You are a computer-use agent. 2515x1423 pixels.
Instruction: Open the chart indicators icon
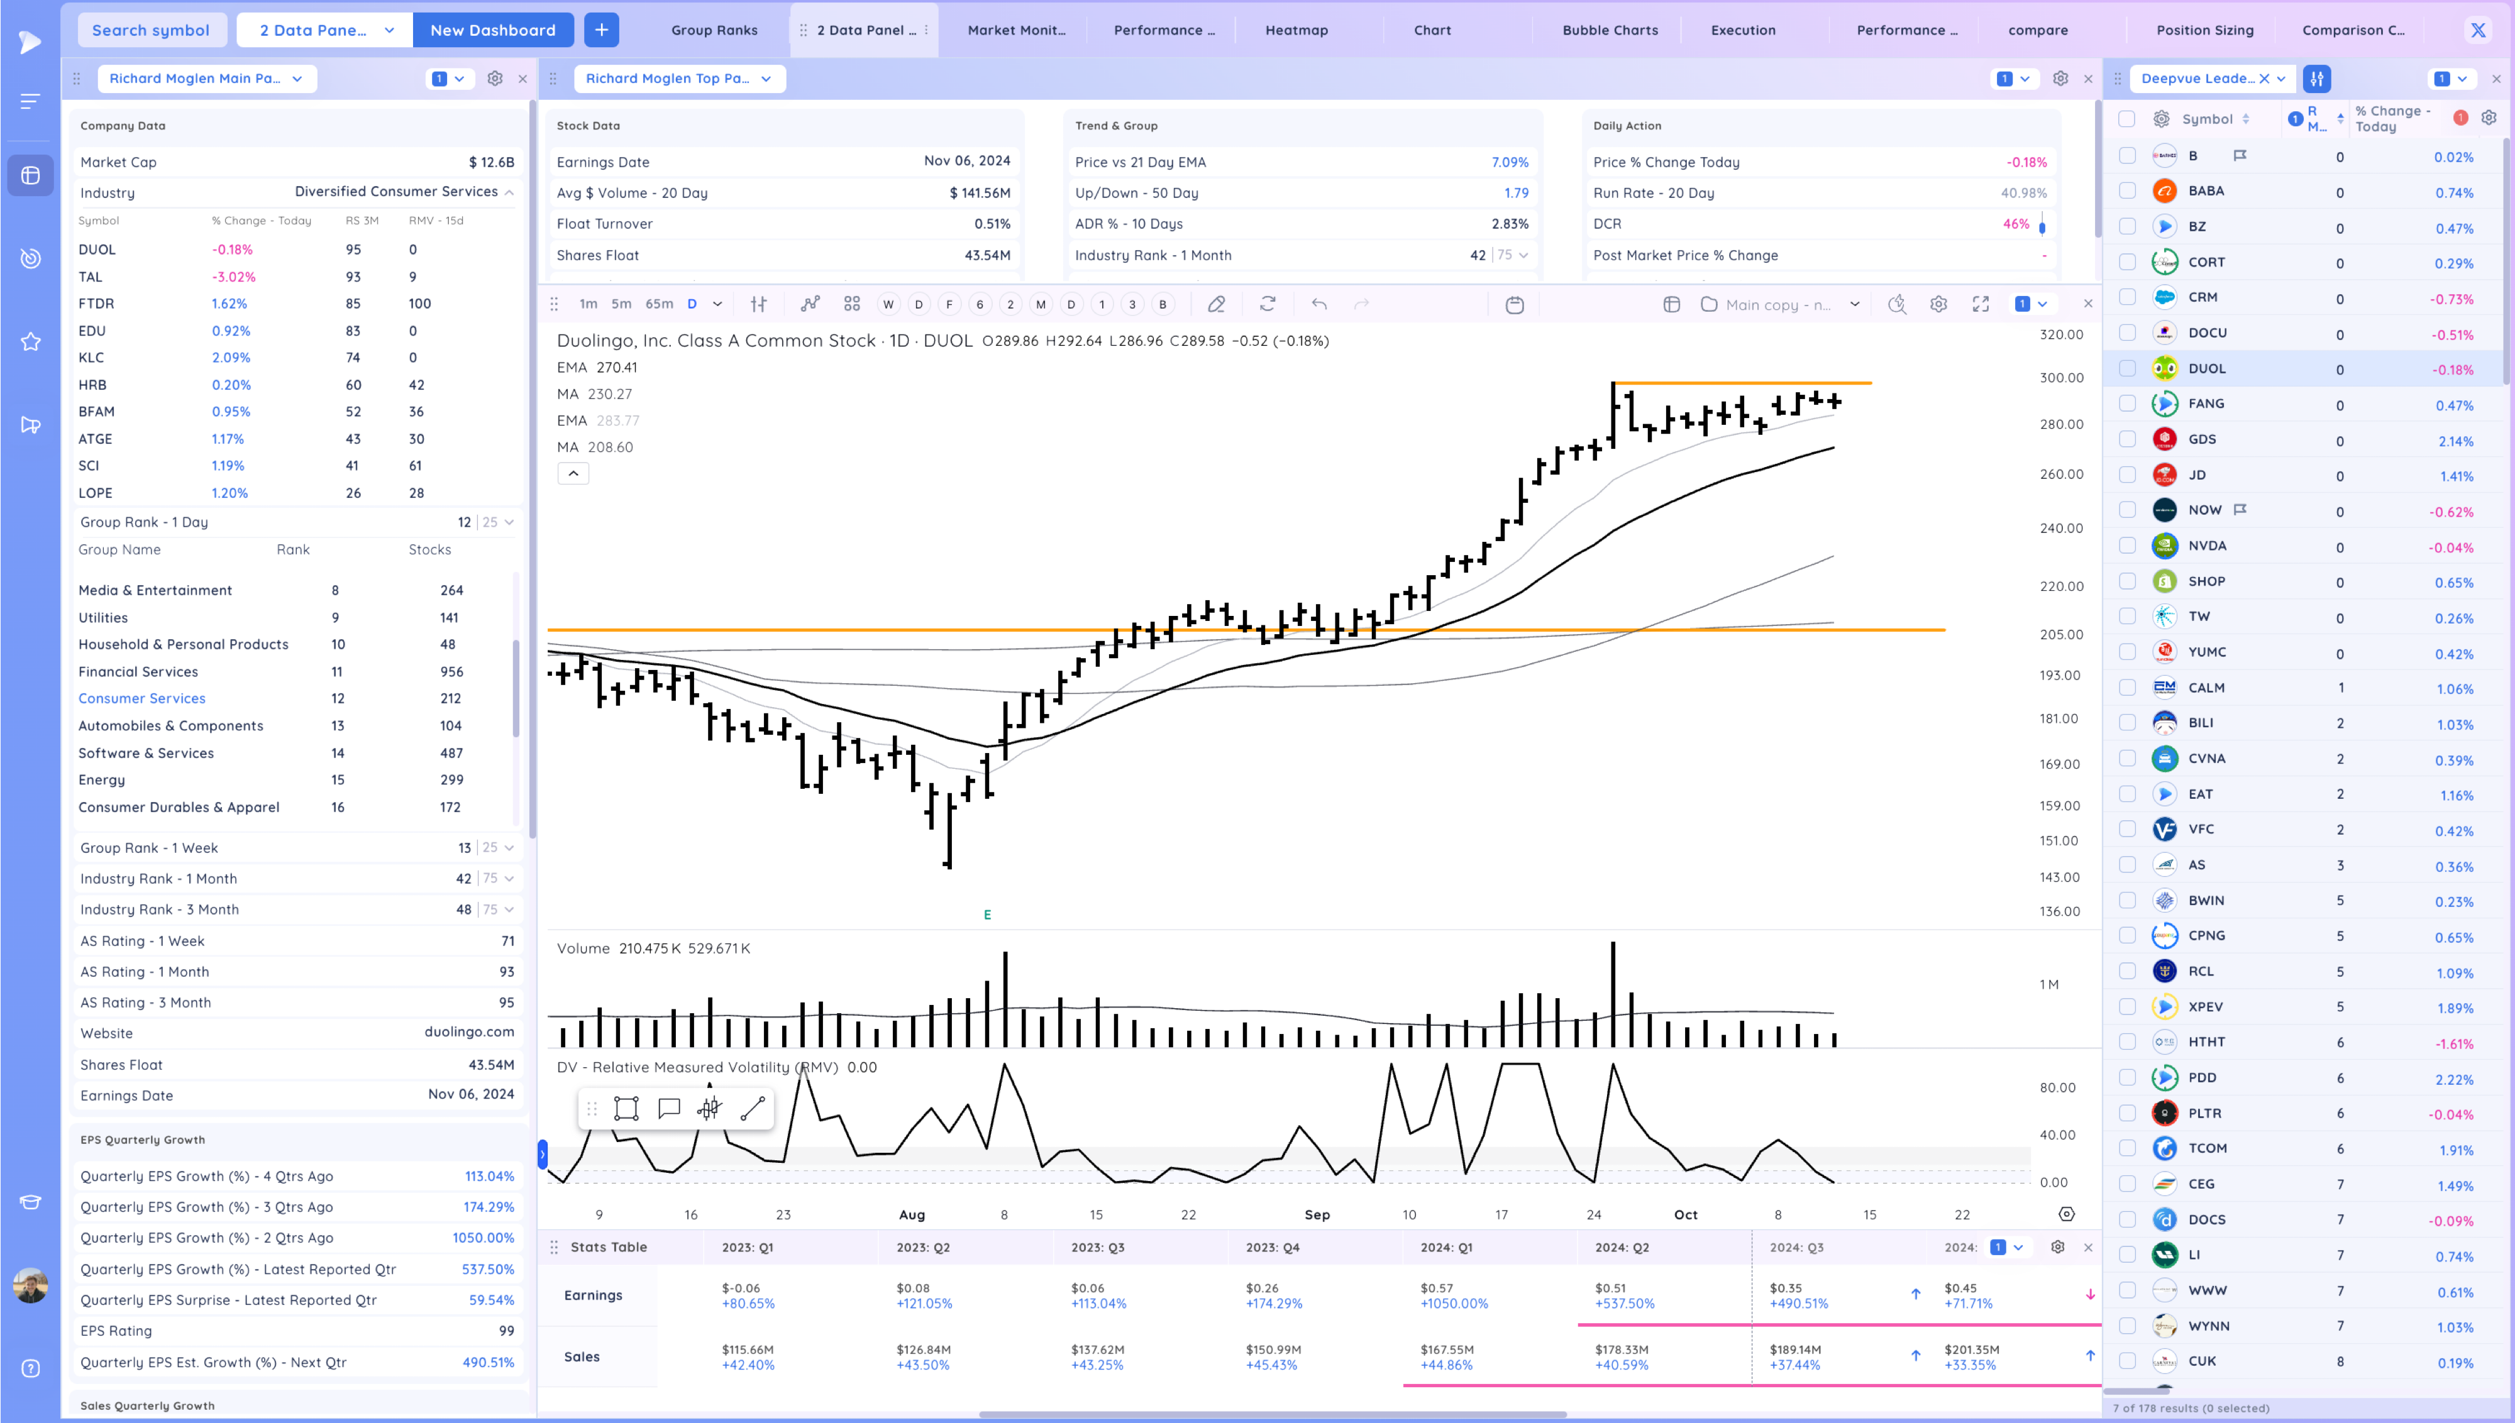pyautogui.click(x=809, y=304)
